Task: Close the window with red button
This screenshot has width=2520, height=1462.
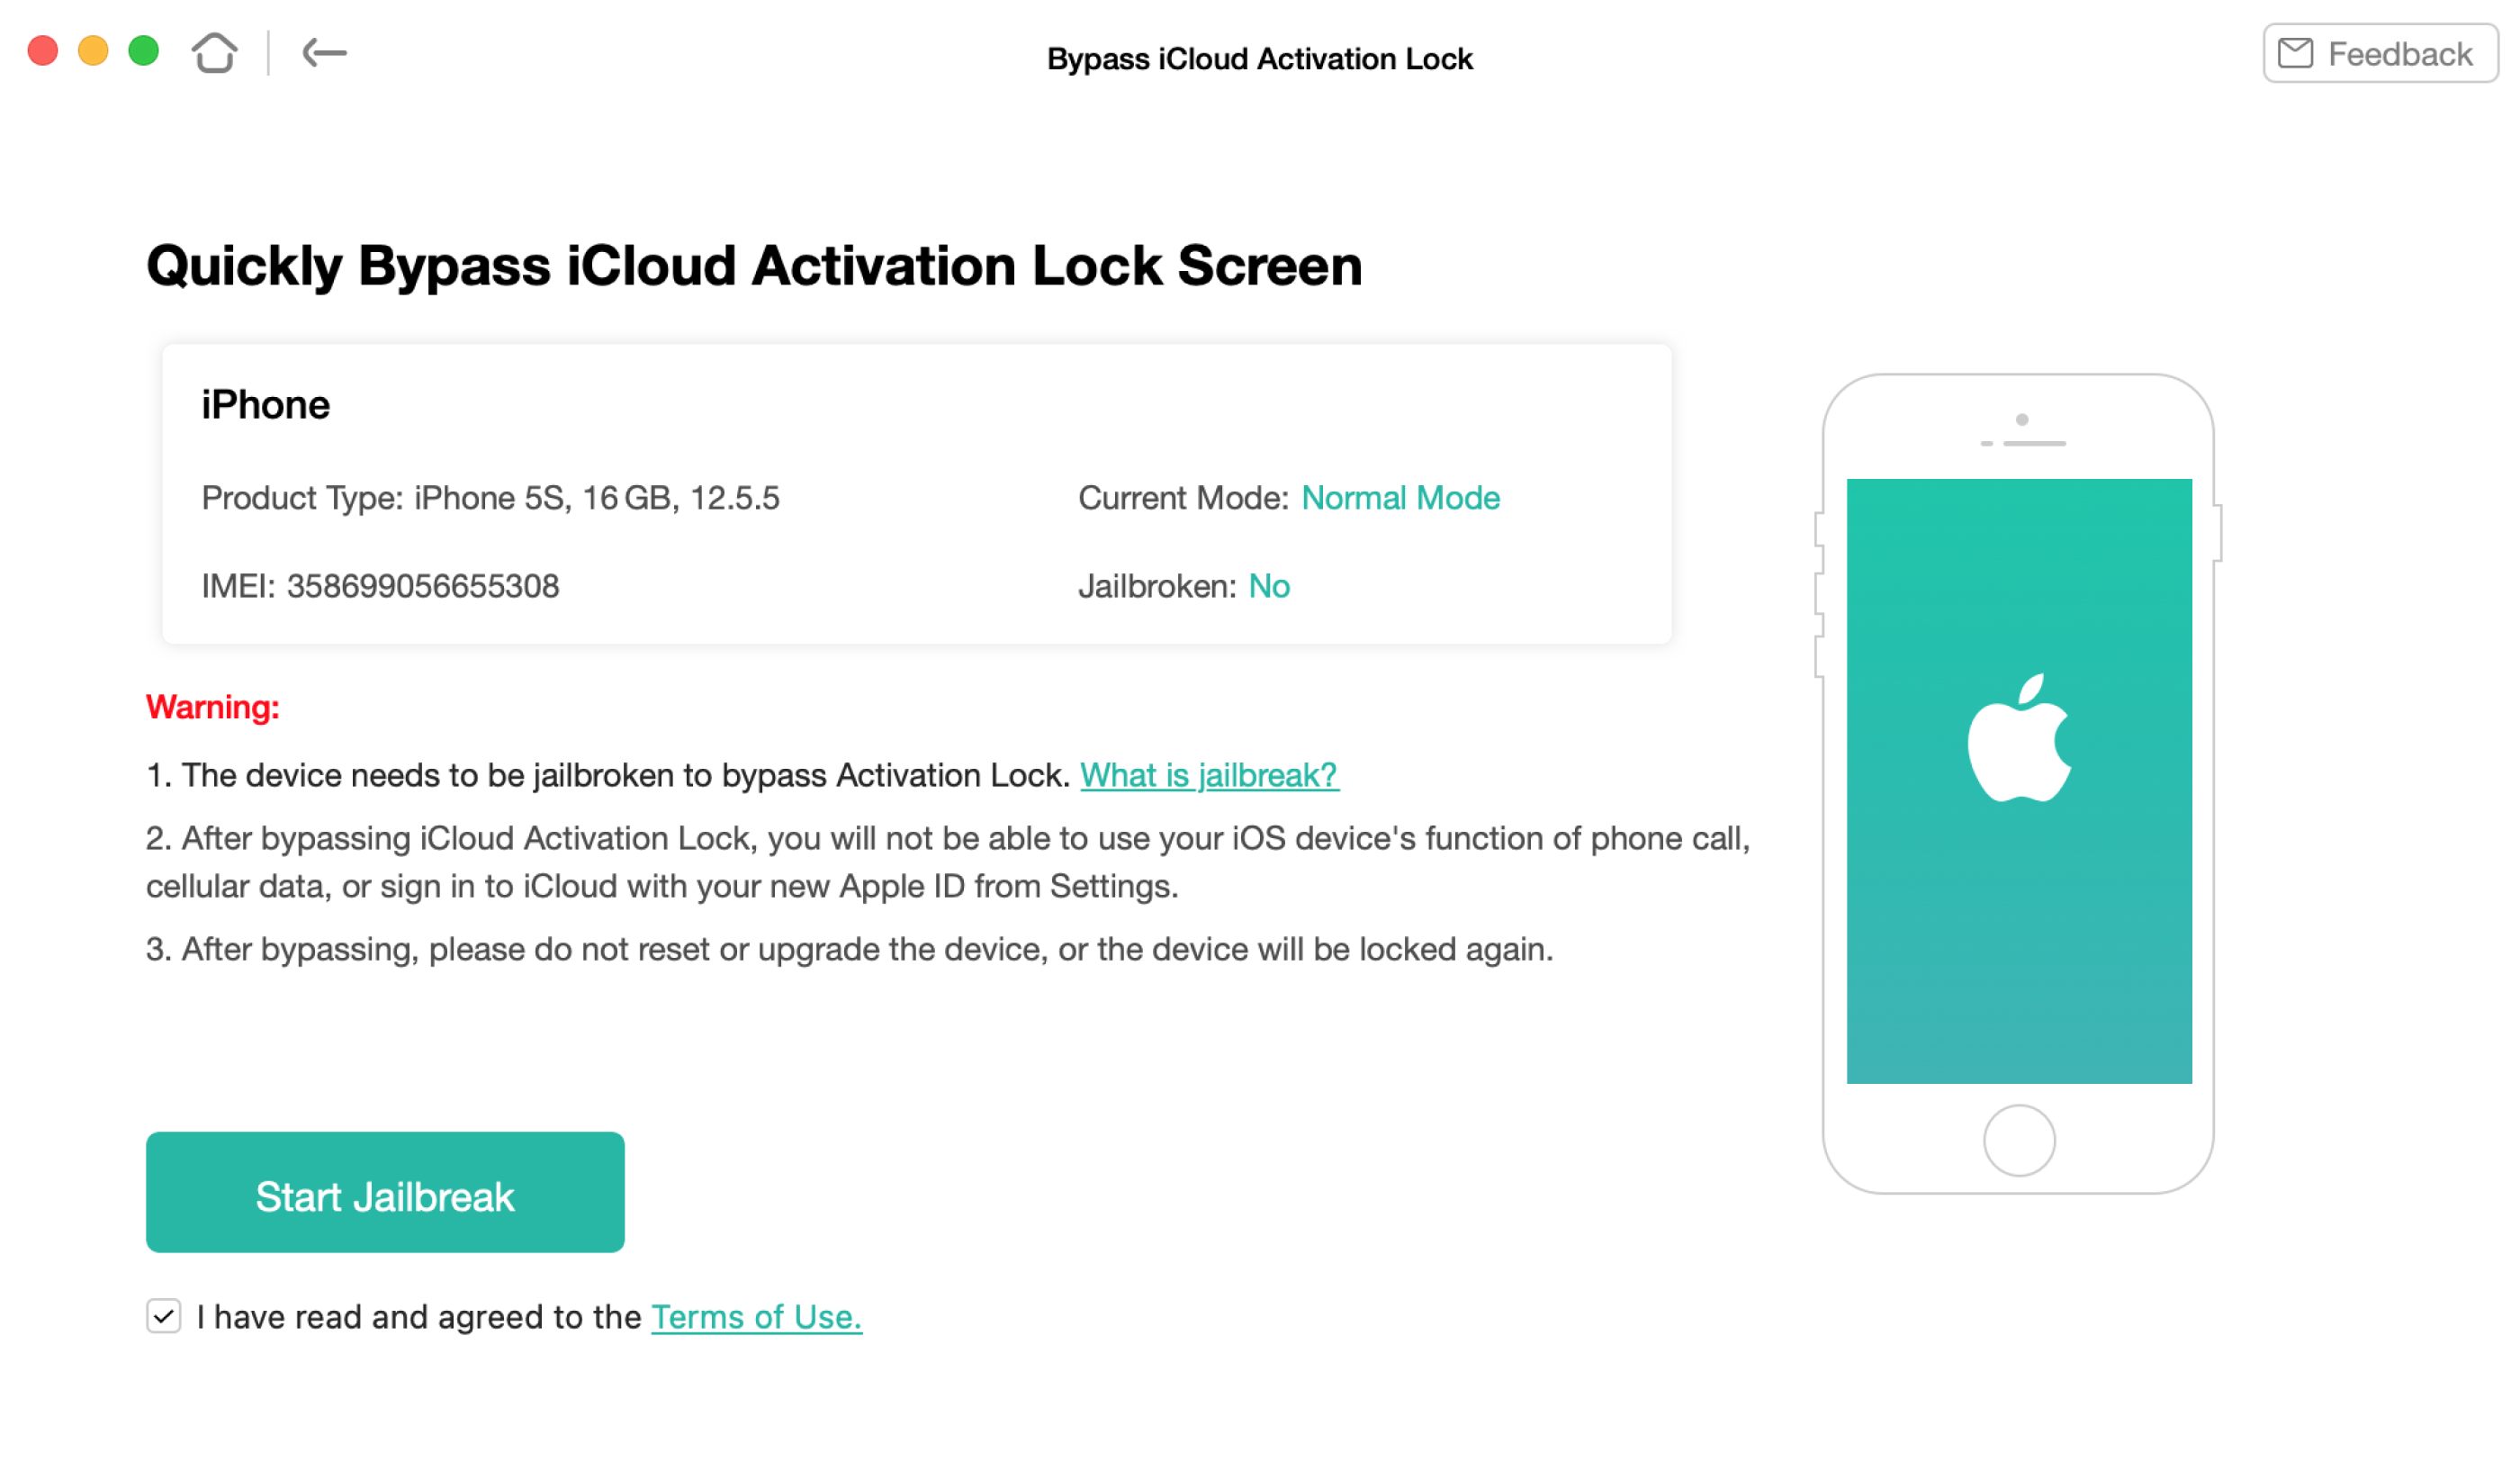Action: coord(43,51)
